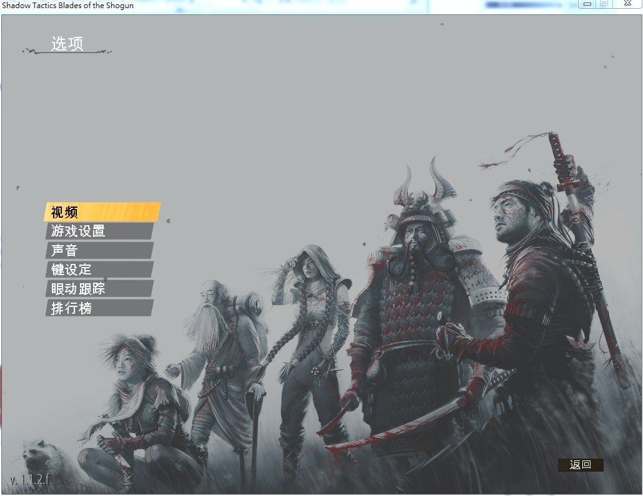Click the 返回 back button

(x=581, y=465)
